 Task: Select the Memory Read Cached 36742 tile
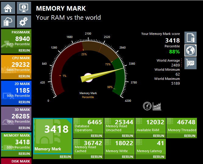88,147
